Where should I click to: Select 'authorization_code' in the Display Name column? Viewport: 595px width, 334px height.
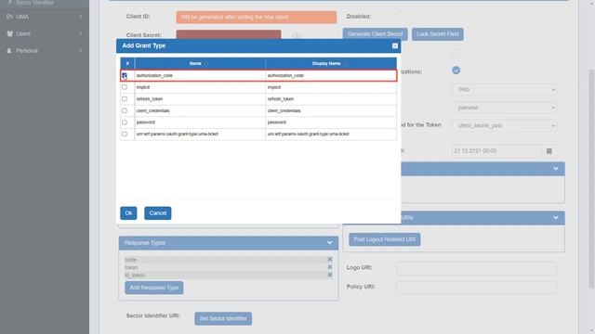pos(285,76)
